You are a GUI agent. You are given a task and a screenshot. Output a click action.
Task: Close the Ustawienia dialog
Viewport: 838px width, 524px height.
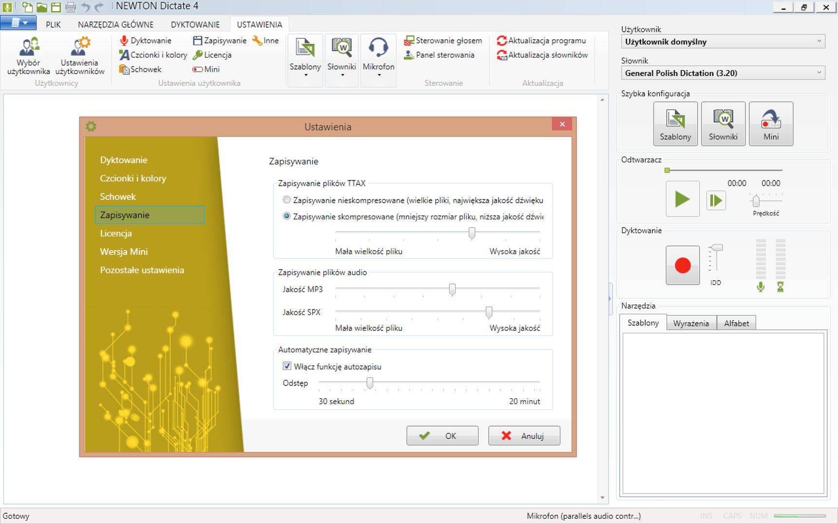pyautogui.click(x=562, y=124)
